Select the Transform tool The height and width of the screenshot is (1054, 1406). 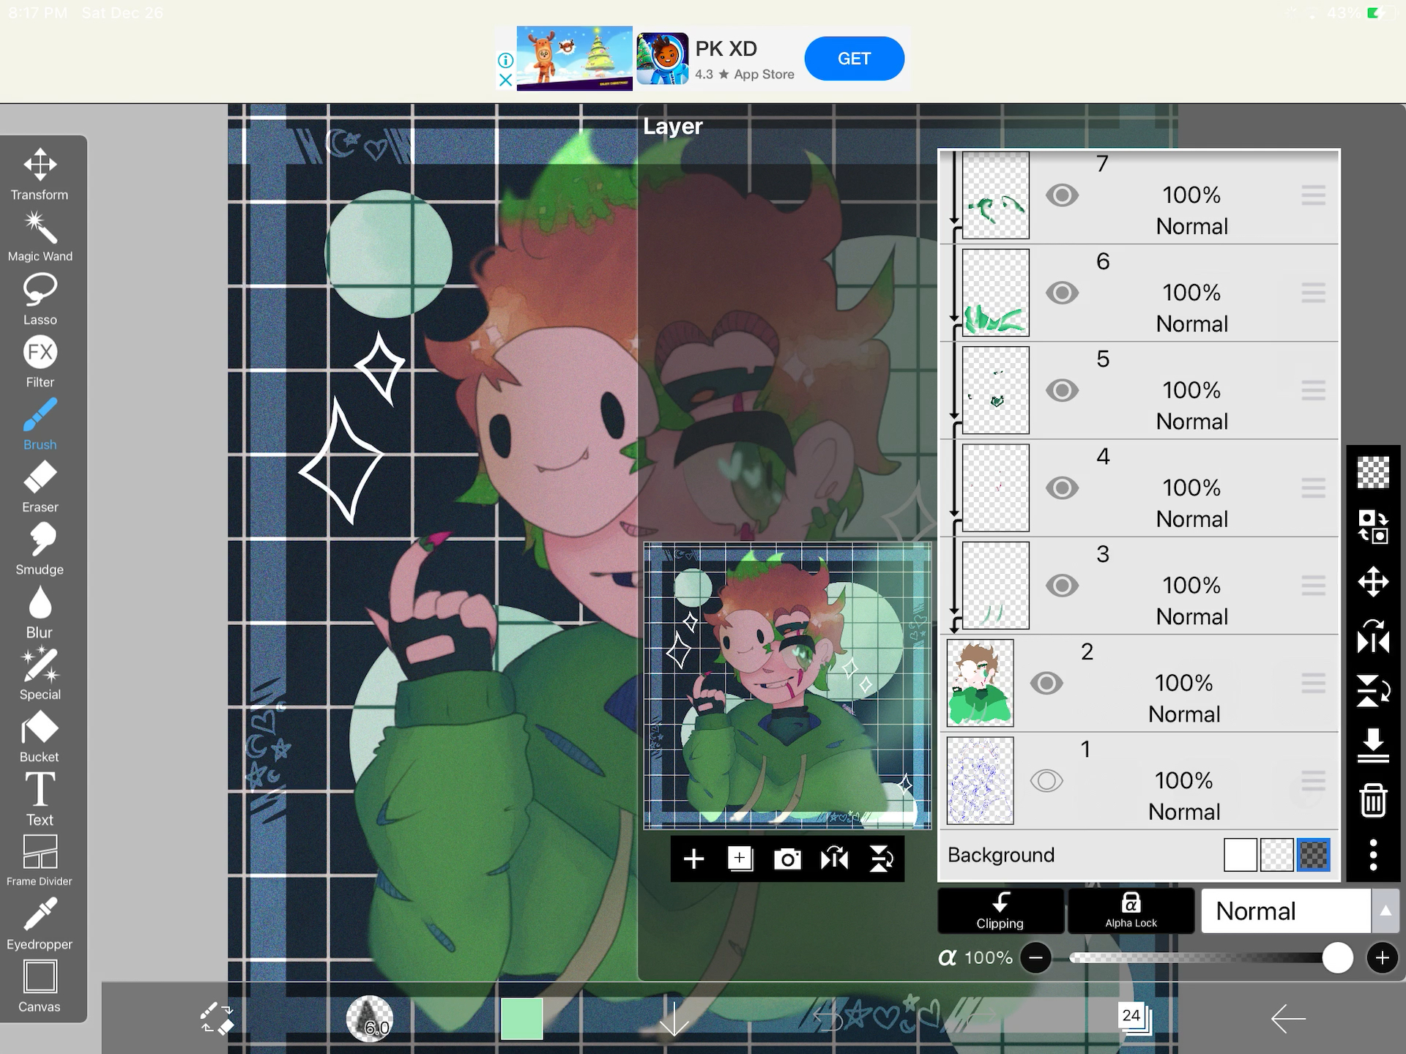click(40, 174)
